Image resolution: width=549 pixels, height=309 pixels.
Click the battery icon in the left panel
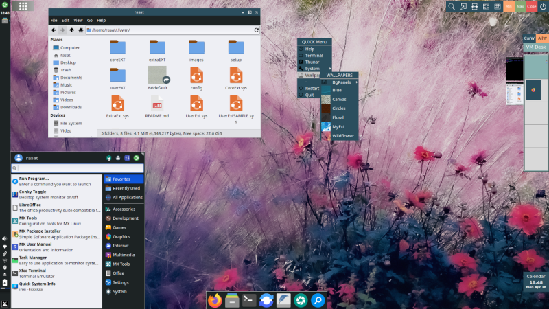click(5, 282)
